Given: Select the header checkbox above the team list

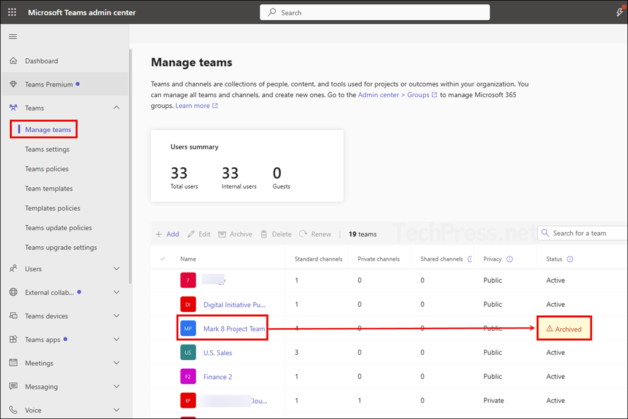Looking at the screenshot, I should click(x=163, y=258).
